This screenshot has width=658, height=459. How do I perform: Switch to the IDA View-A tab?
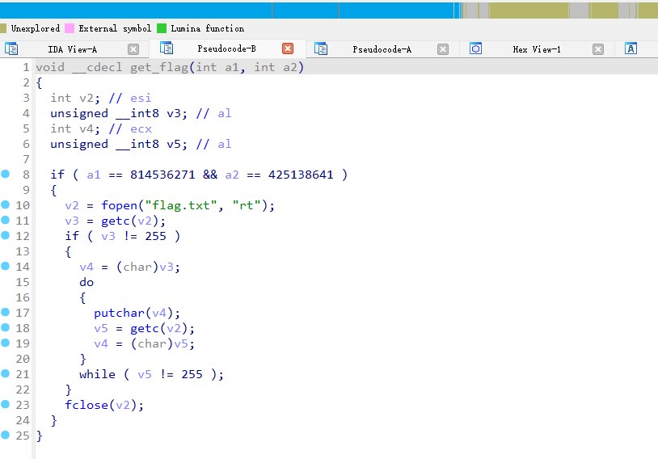point(72,49)
